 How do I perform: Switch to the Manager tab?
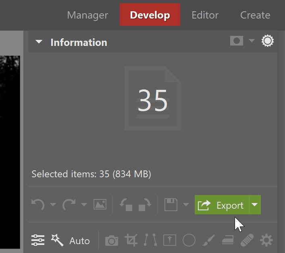coord(87,15)
